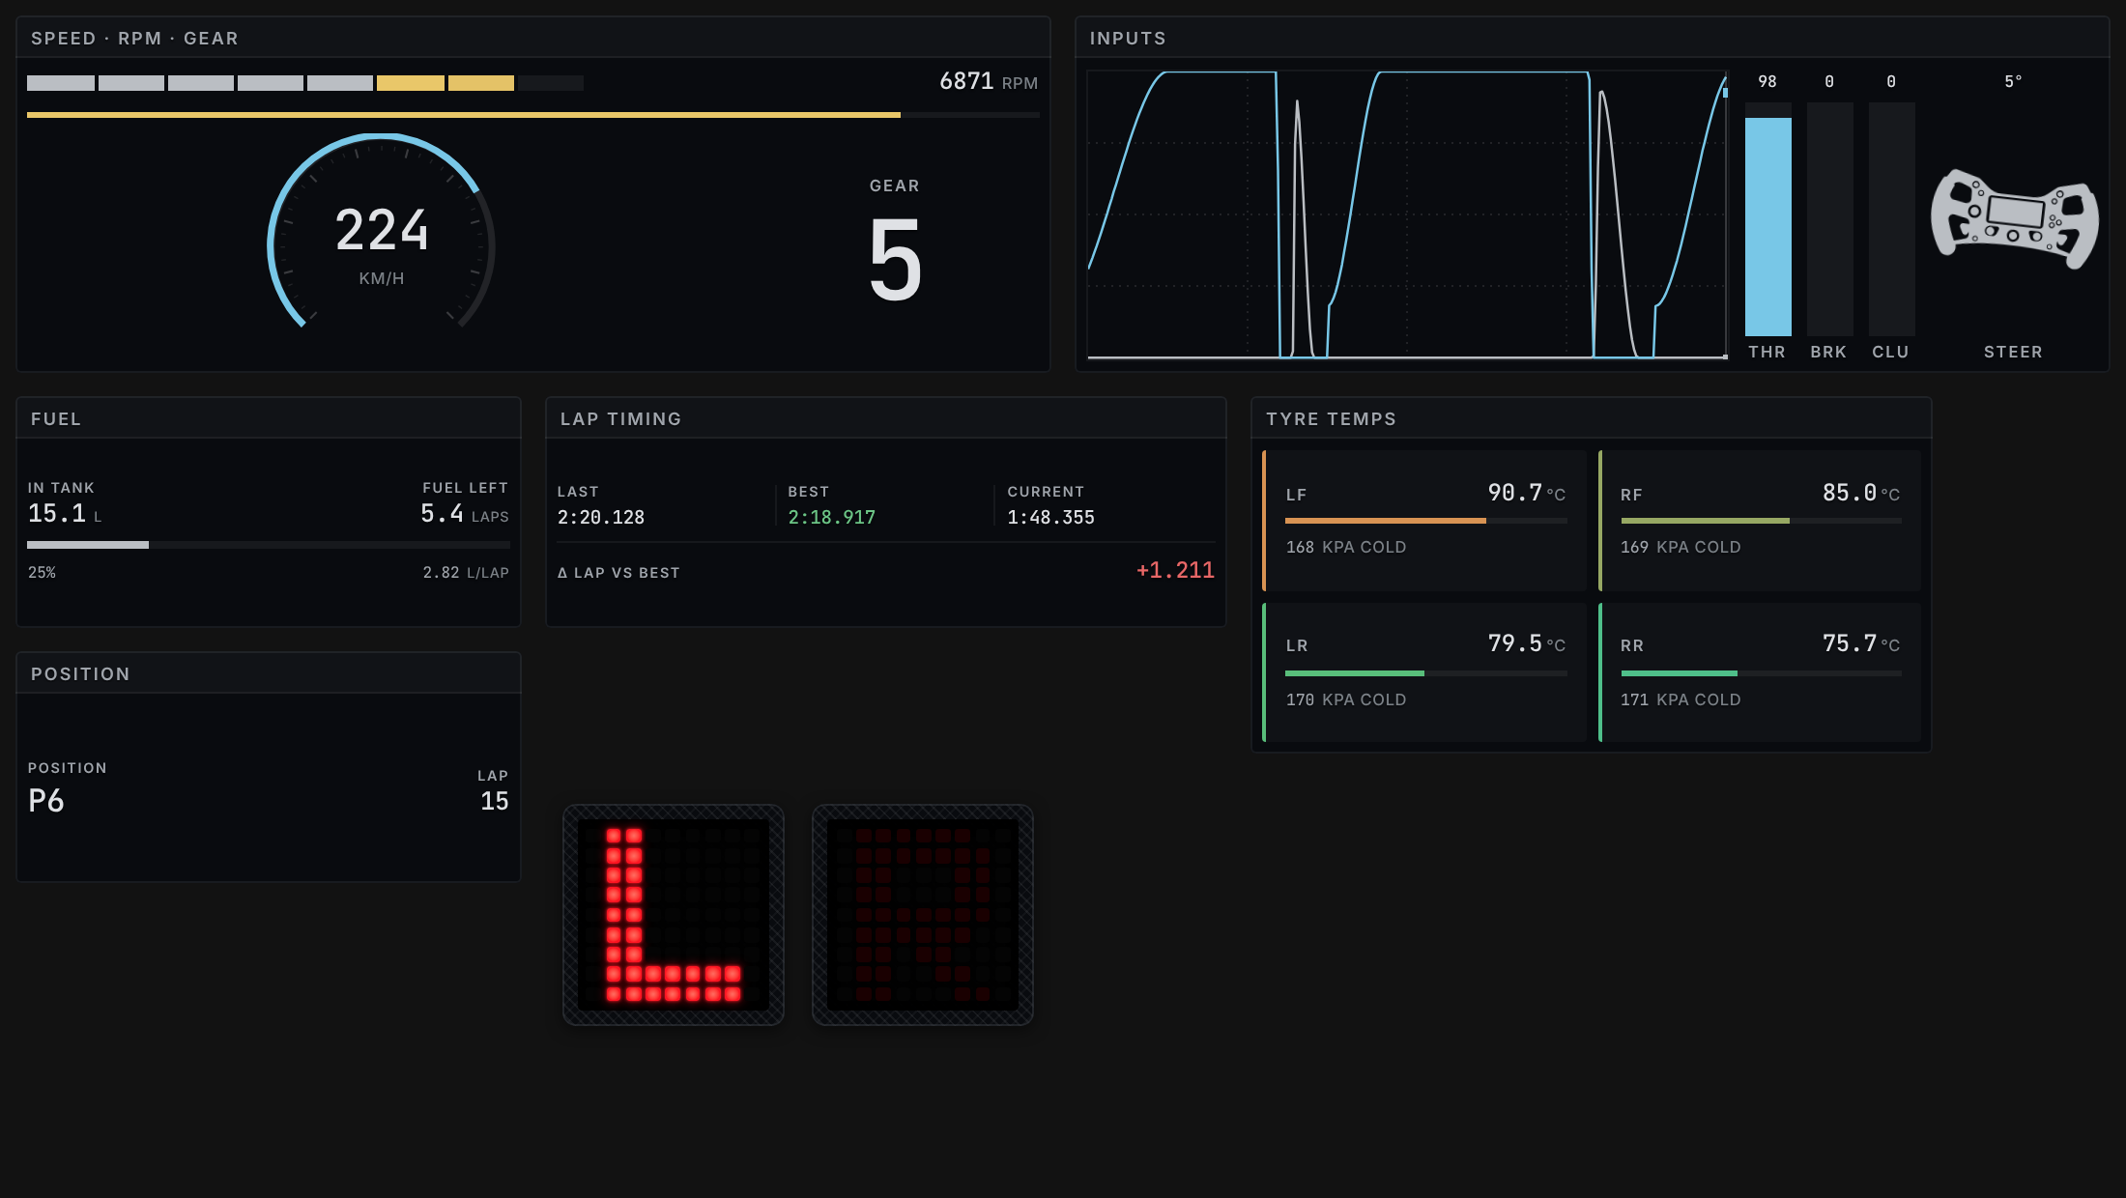The height and width of the screenshot is (1198, 2126).
Task: Click the dim right LED matrix display
Action: pyautogui.click(x=923, y=915)
